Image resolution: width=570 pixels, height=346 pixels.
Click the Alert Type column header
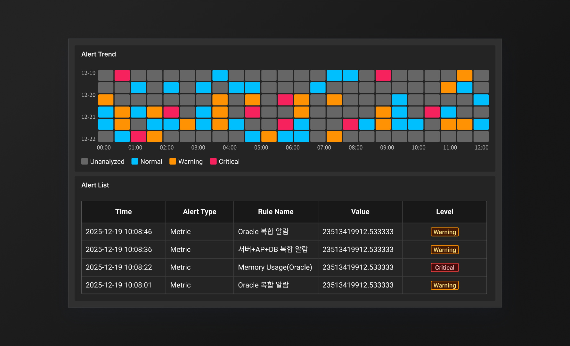pyautogui.click(x=199, y=212)
